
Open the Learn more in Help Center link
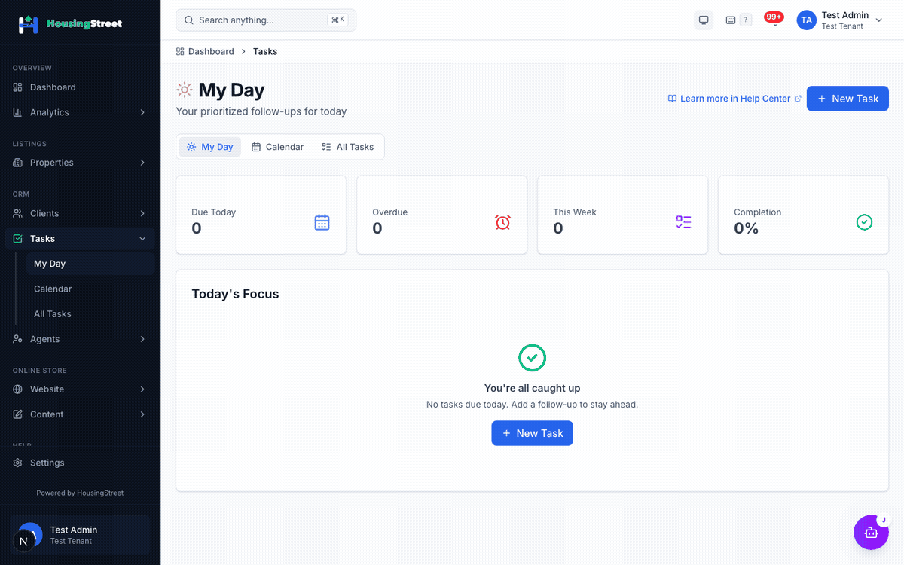[734, 99]
